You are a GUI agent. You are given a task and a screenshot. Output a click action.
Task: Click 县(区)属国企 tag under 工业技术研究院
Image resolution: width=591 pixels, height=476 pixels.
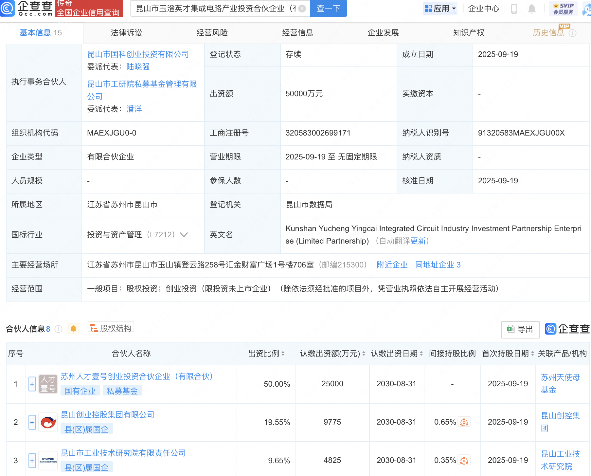click(87, 467)
